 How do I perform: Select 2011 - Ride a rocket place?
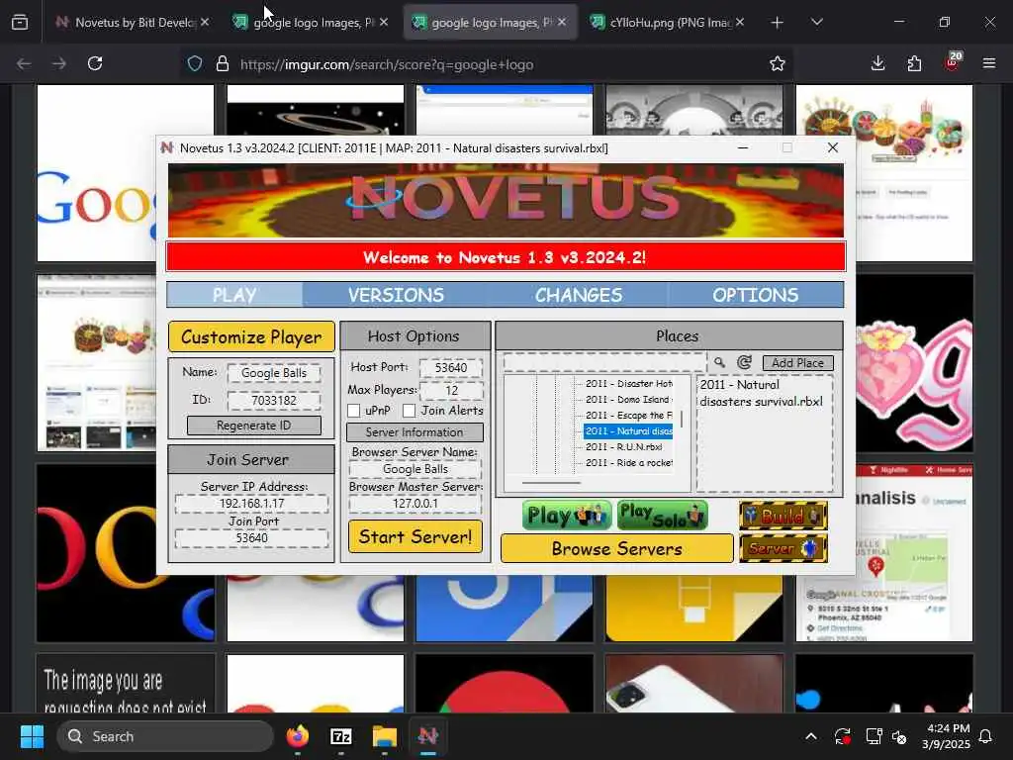pyautogui.click(x=628, y=463)
